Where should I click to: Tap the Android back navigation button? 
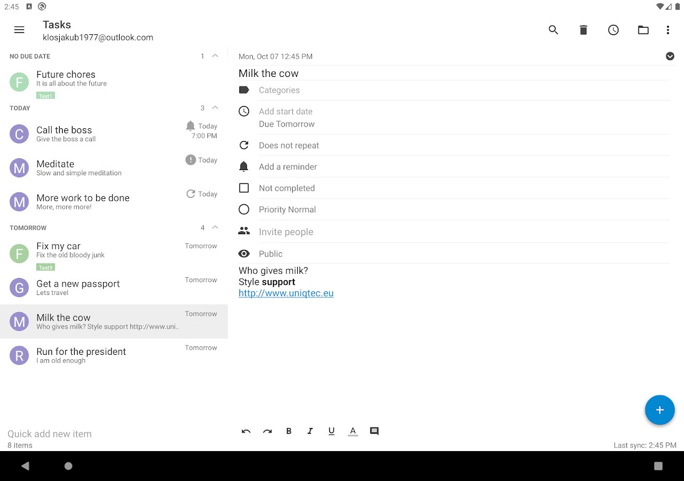25,466
